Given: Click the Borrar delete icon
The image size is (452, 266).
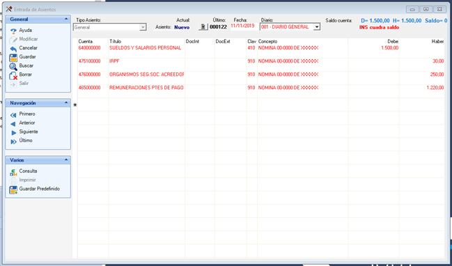Looking at the screenshot, I should [13, 75].
